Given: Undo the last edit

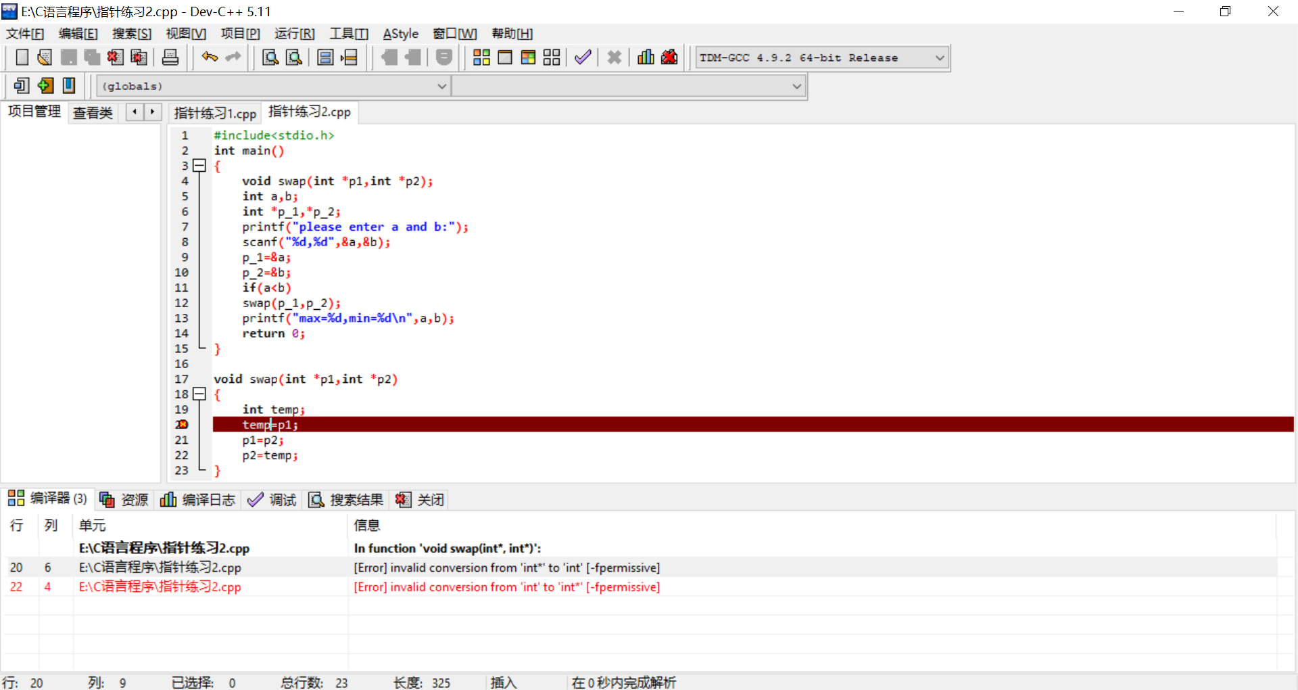Looking at the screenshot, I should (x=210, y=57).
